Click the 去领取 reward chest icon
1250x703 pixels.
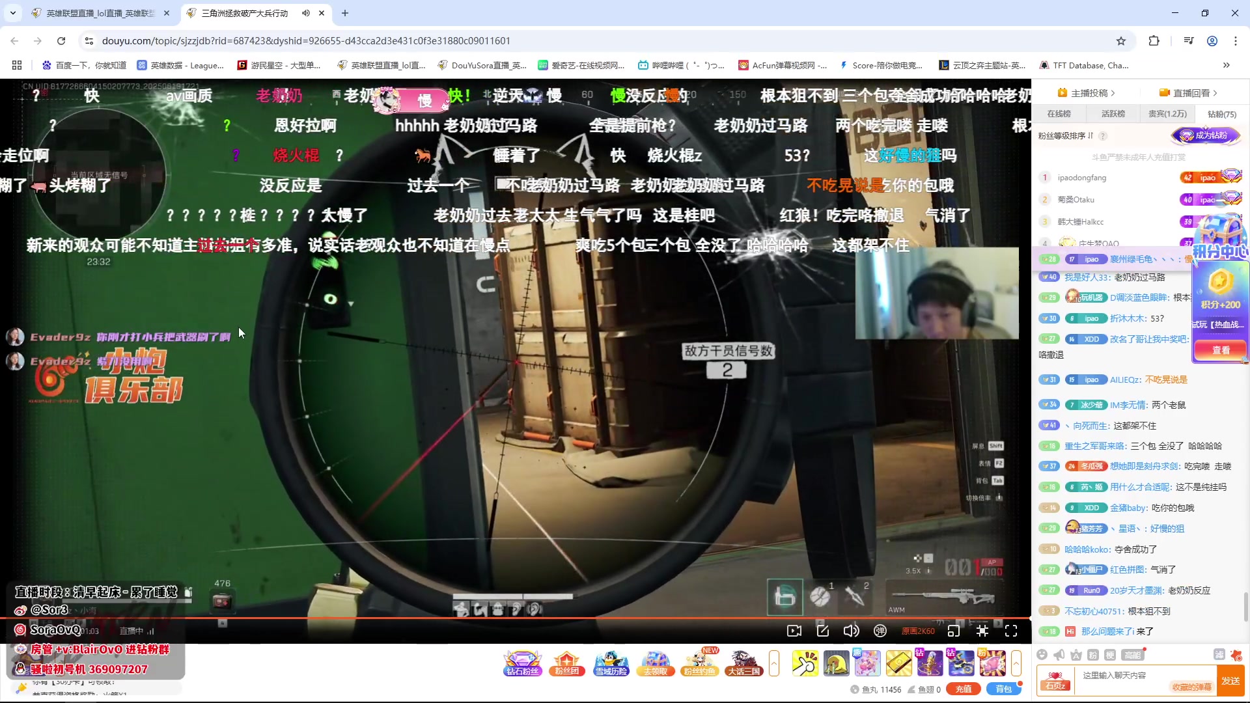pos(656,663)
